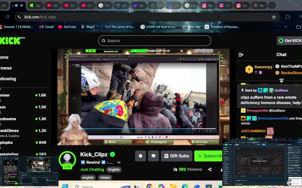Focus the Kick Search field
Screen dimensions: 302x188
click(x=155, y=41)
